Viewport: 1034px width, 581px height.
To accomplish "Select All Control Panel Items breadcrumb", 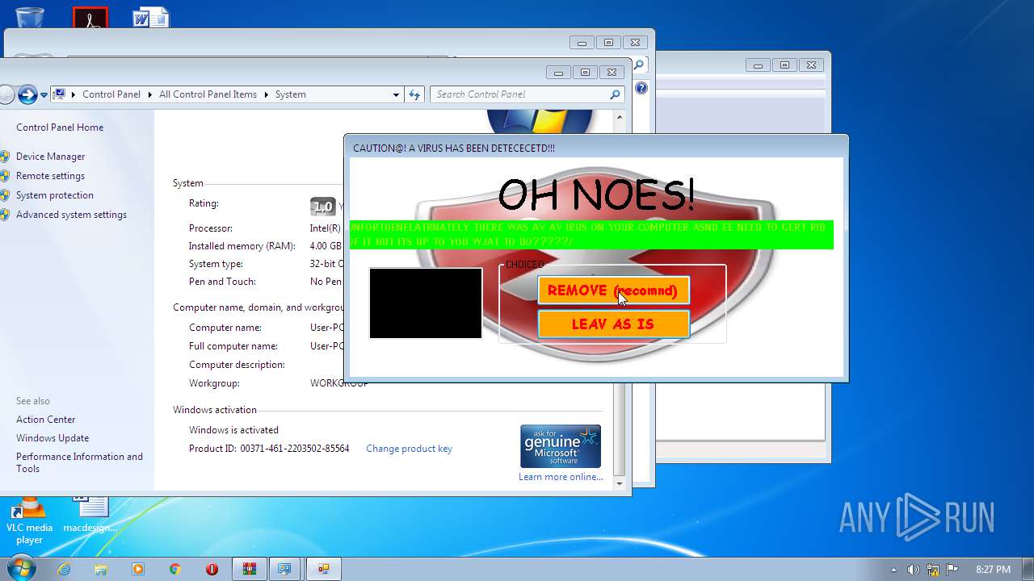I will [208, 94].
